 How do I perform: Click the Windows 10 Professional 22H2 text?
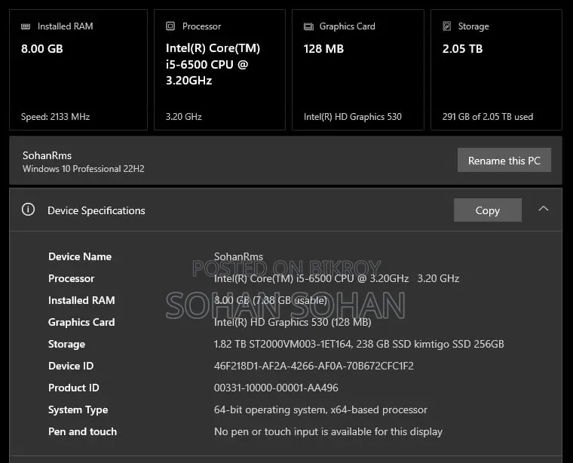coord(84,169)
